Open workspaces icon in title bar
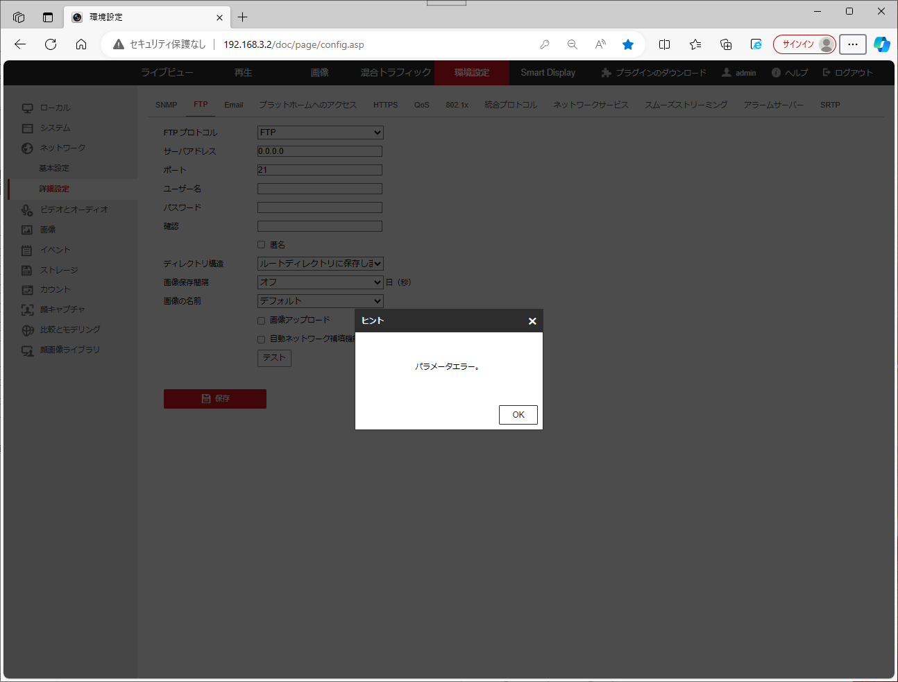 click(x=19, y=17)
